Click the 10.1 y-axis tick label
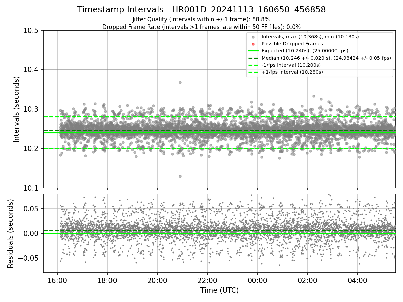Viewport: 403px width, 302px height. pos(32,188)
